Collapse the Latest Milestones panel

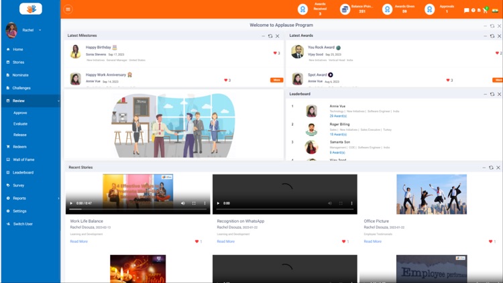[x=264, y=36]
